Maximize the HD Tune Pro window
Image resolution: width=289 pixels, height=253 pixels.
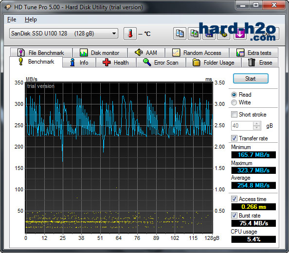(x=256, y=5)
